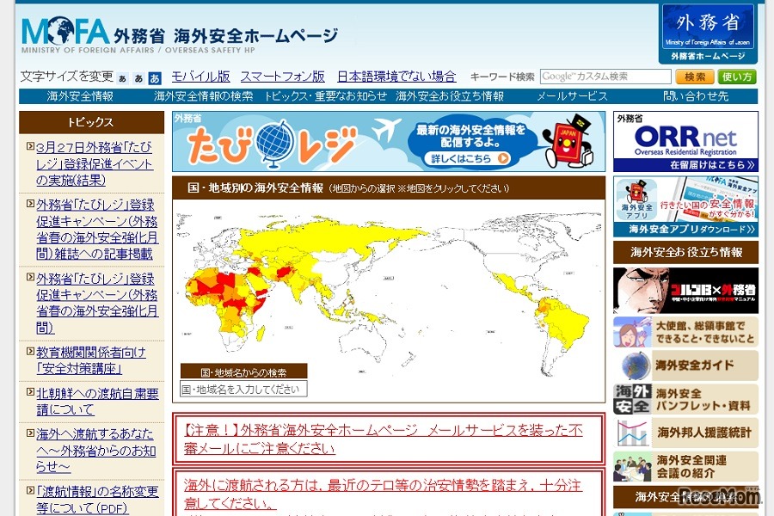Open the 海外安全アプリ download banner
Screen dimensions: 774x516
684,198
